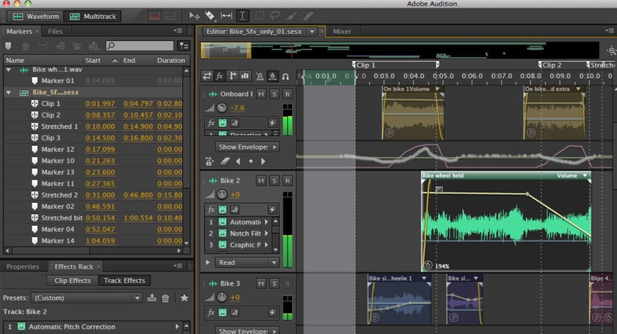Open Effects Rack panel menu
This screenshot has height=334, width=617.
(178, 266)
